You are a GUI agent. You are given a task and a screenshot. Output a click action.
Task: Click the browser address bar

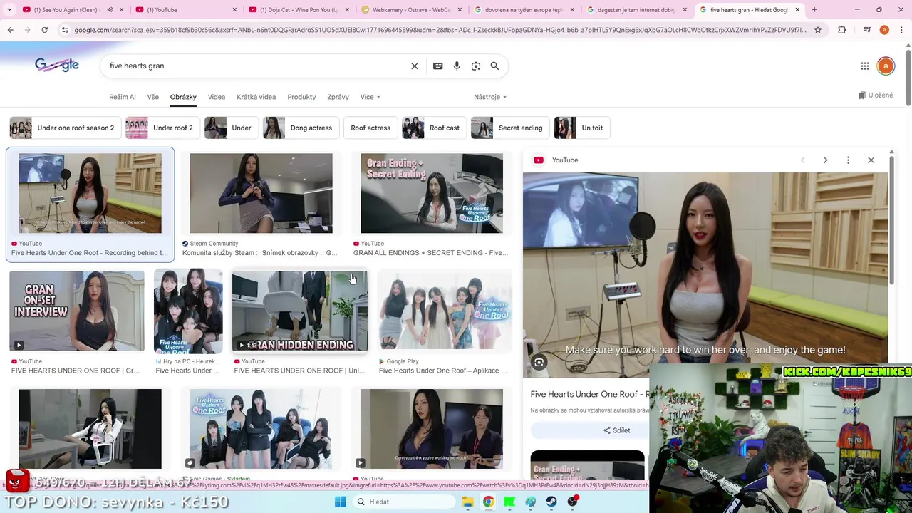440,30
